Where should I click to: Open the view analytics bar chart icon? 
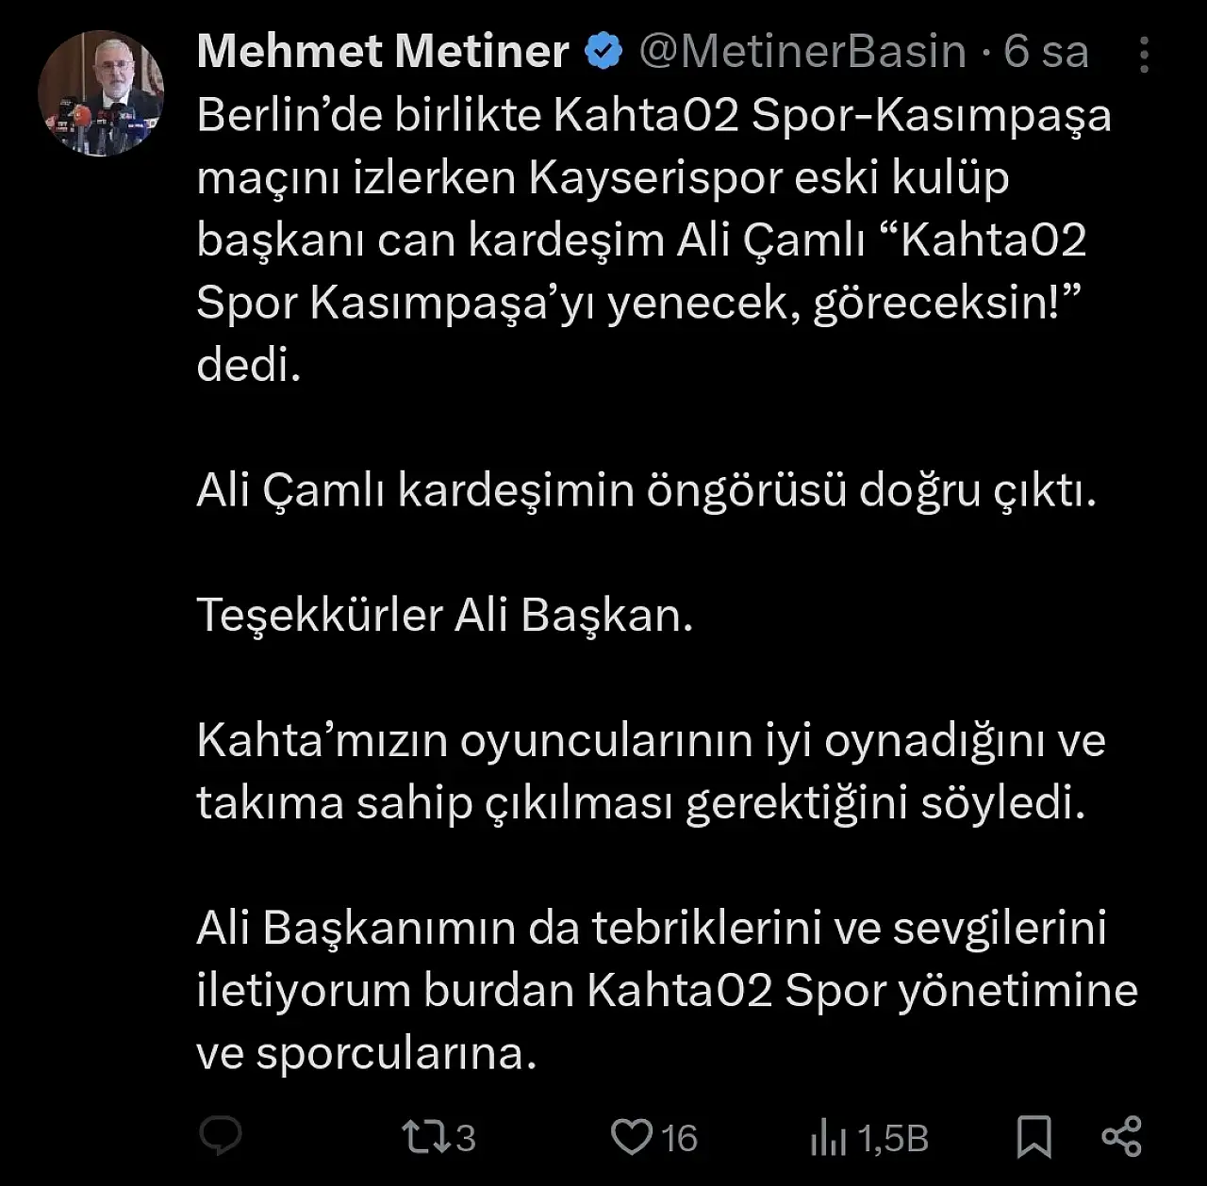coord(828,1138)
